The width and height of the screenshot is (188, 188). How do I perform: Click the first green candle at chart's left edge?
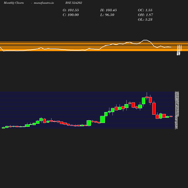click(3, 128)
